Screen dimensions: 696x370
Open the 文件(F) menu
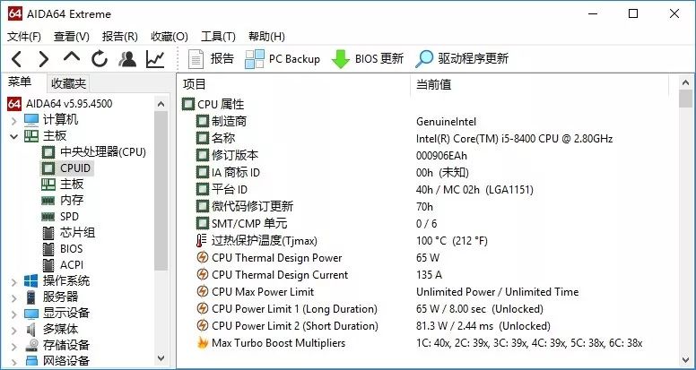coord(24,37)
